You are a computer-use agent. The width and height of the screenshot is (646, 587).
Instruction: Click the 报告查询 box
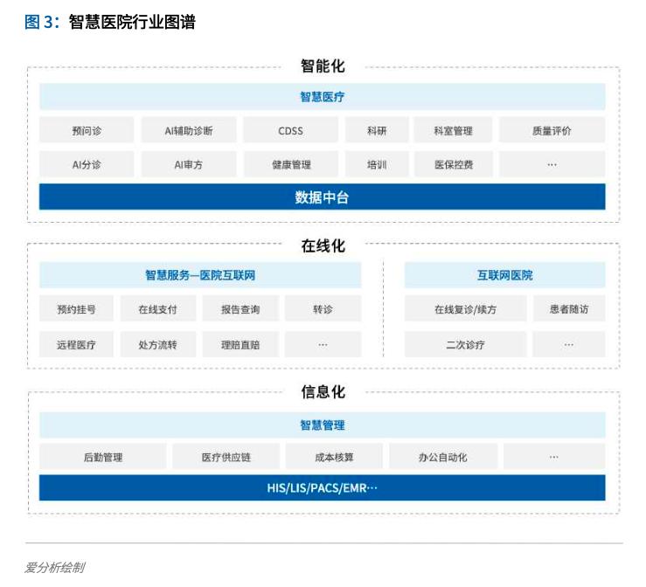pos(240,308)
